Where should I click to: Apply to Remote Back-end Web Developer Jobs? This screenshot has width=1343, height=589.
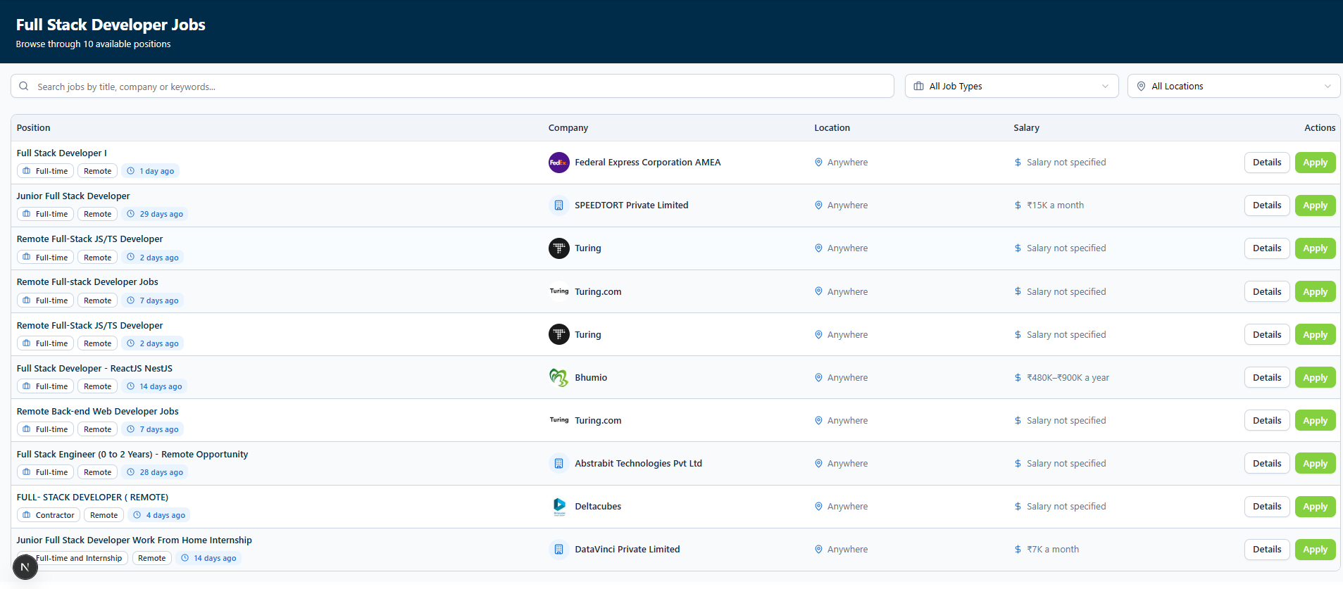tap(1315, 421)
